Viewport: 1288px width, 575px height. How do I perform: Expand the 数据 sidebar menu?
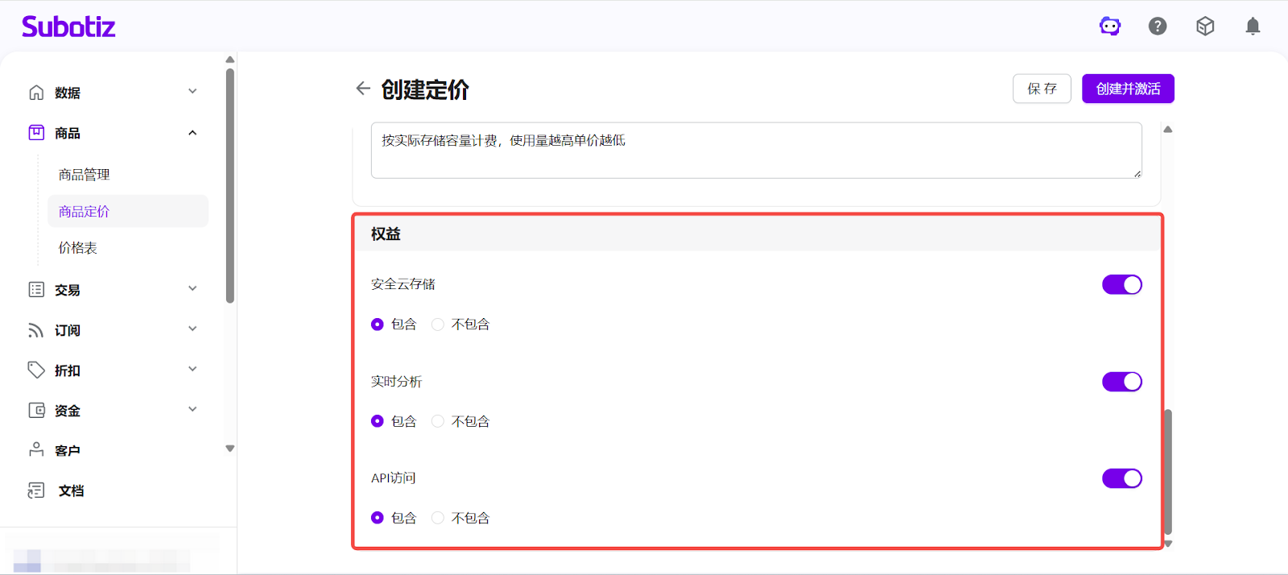click(113, 93)
